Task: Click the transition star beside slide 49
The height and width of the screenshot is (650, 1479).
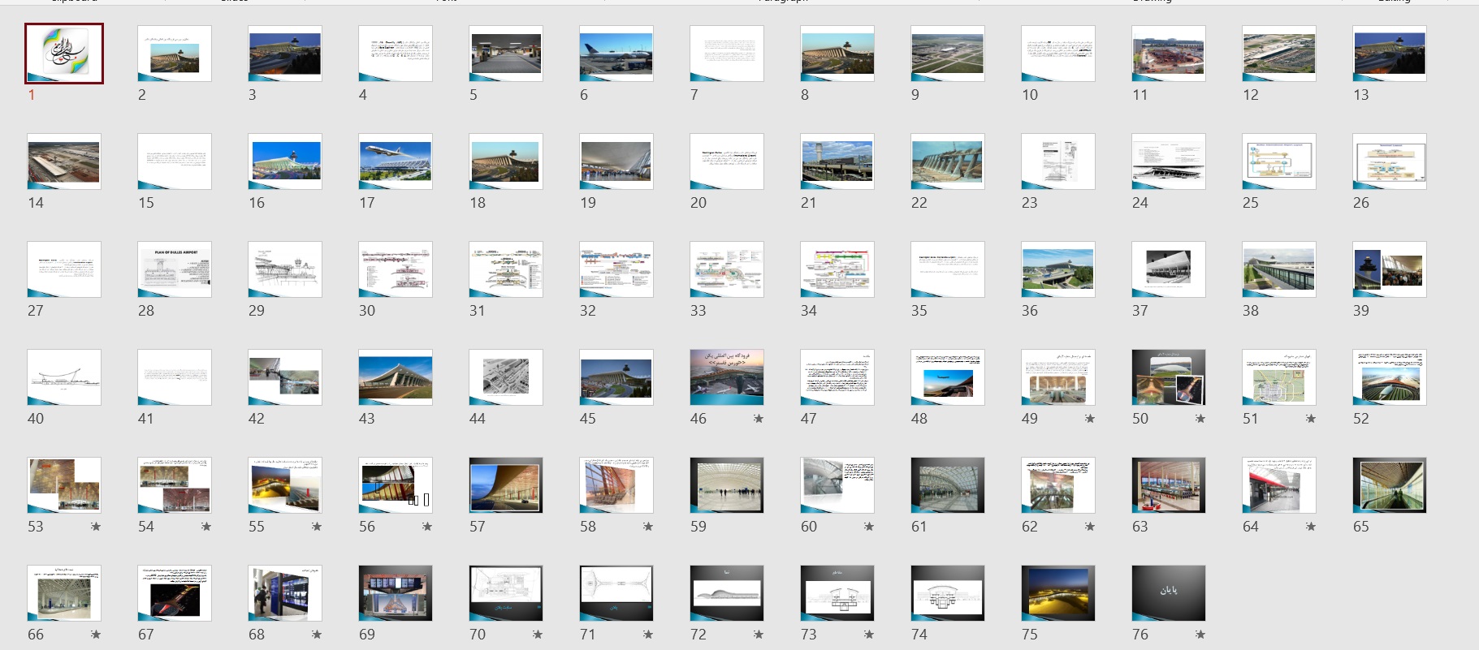Action: 1089,419
